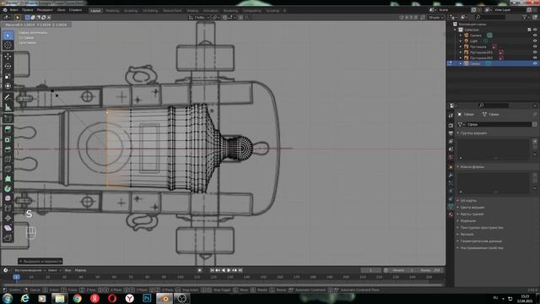Expand the Группы вершин panel
The height and width of the screenshot is (304, 540).
tap(473, 133)
